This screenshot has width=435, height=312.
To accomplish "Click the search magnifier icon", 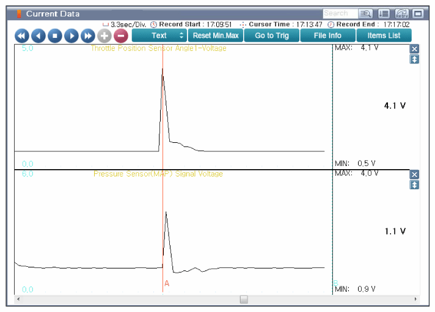I will 366,13.
